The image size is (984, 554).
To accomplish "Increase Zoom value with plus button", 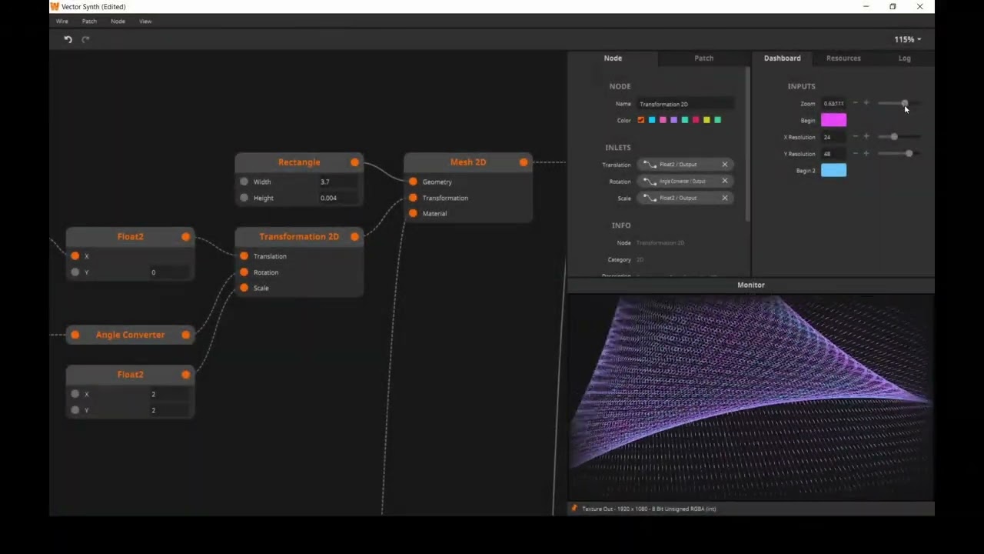I will [866, 103].
